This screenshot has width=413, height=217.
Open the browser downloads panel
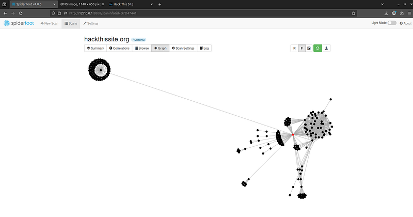[x=386, y=13]
